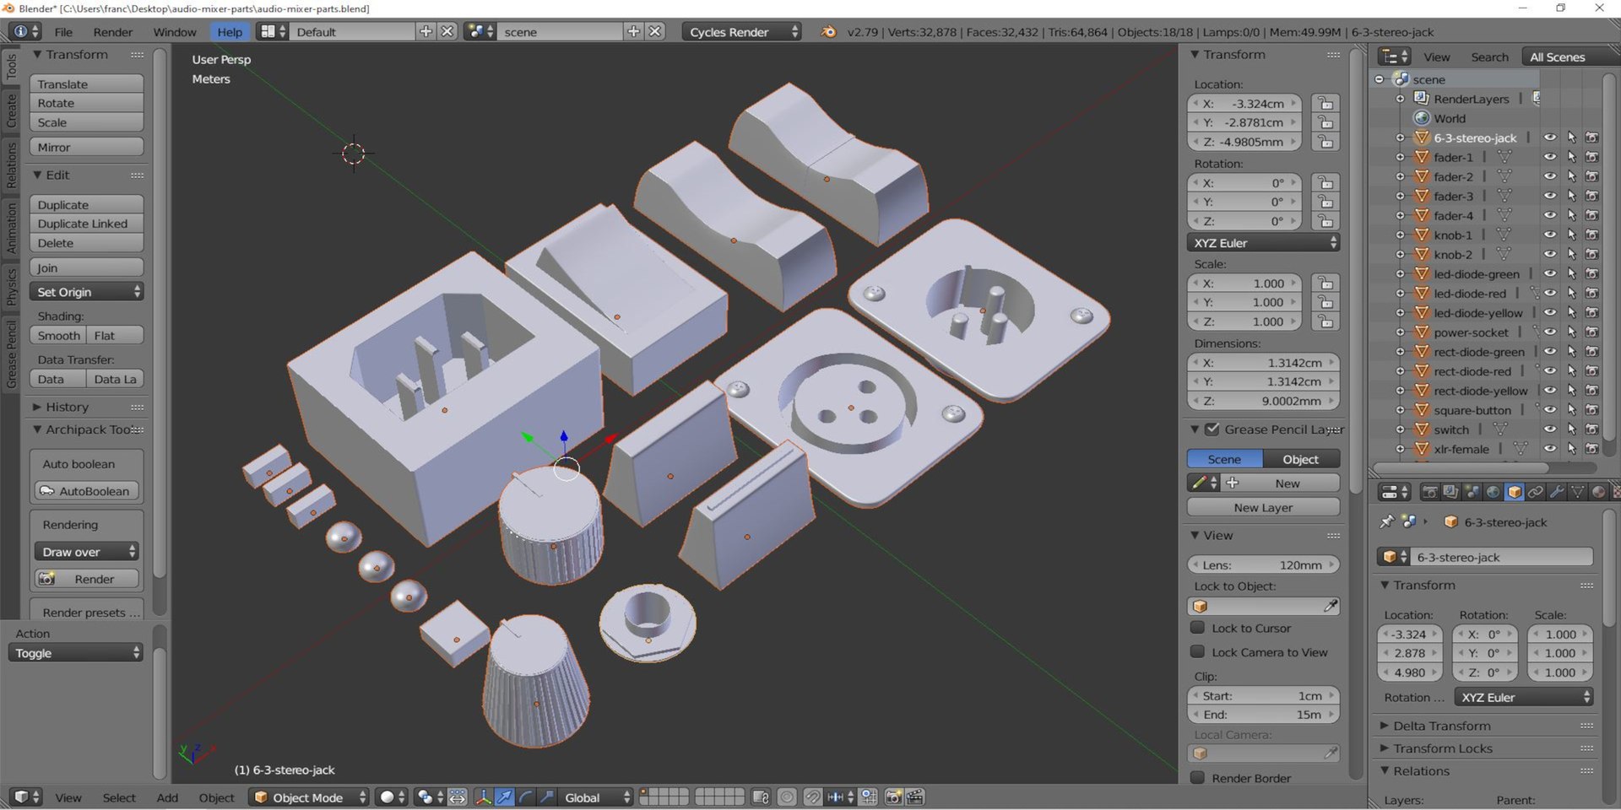Open the Cycles Render engine dropdown
The width and height of the screenshot is (1621, 810).
point(741,32)
